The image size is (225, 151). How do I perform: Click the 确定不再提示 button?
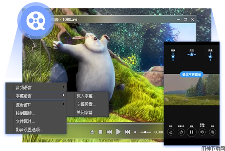pyautogui.click(x=192, y=74)
